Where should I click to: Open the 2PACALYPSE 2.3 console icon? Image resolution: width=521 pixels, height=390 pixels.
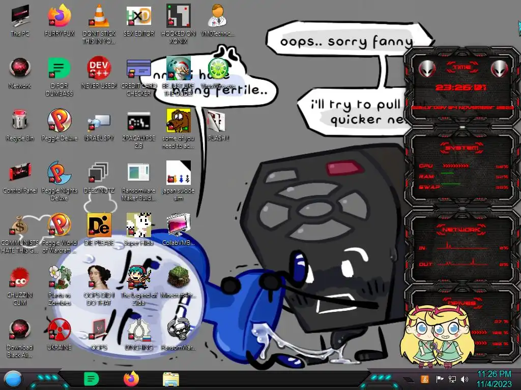click(x=138, y=129)
